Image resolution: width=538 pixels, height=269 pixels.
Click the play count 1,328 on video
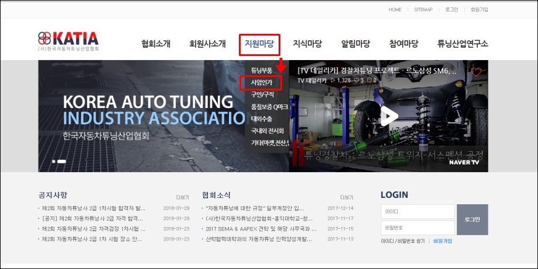(x=341, y=80)
